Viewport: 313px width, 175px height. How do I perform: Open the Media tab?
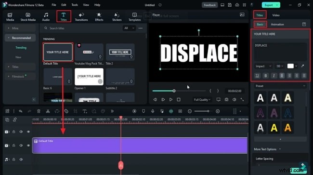pyautogui.click(x=10, y=17)
